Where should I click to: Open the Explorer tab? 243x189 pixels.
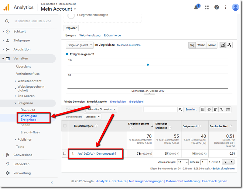71,28
